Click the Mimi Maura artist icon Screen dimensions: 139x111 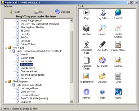[x=10, y=48]
